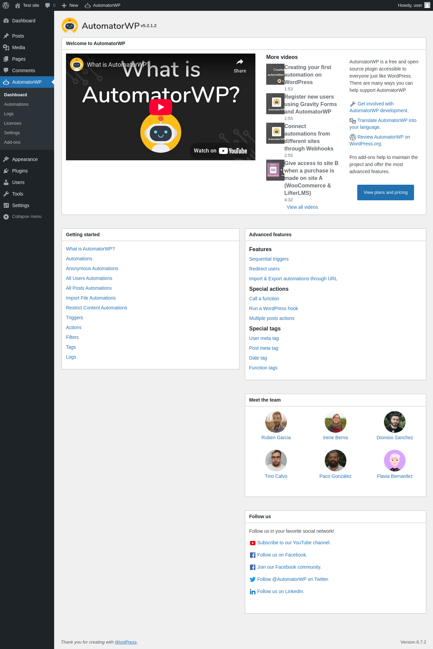Click the Collapse menu arrow icon
433x649 pixels.
click(x=6, y=217)
